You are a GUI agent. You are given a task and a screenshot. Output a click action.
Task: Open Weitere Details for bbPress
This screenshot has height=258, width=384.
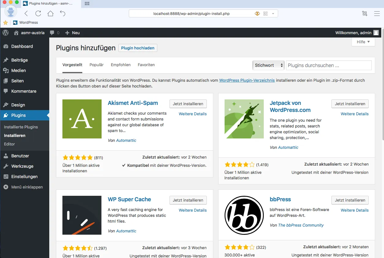coord(355,210)
